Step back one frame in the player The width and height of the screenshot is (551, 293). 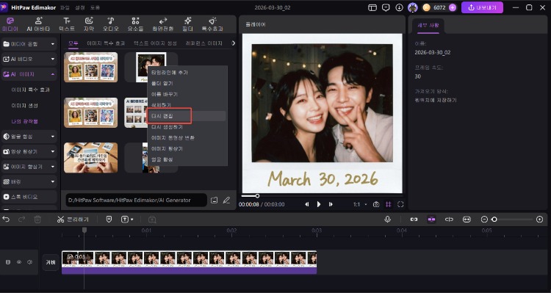pyautogui.click(x=307, y=204)
